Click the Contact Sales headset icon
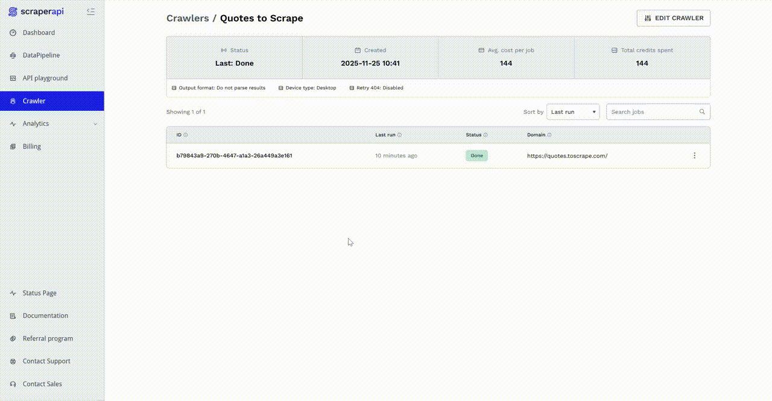 pyautogui.click(x=13, y=384)
